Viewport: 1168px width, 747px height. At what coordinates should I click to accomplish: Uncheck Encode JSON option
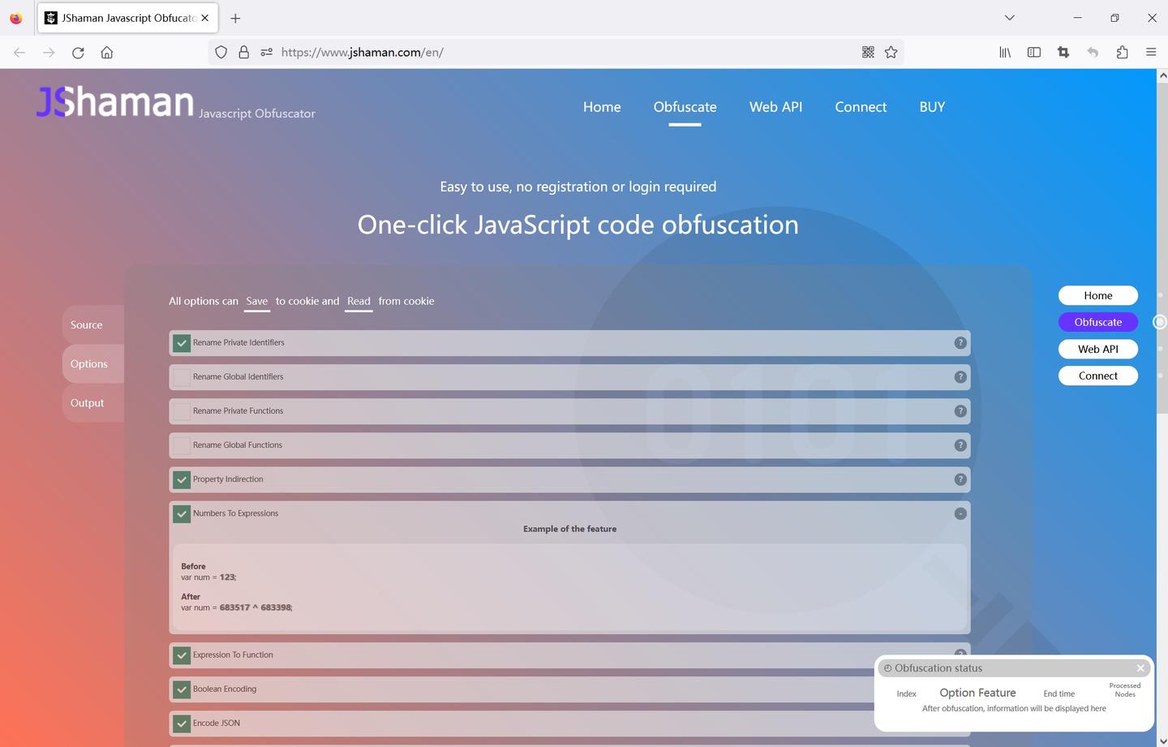tap(181, 723)
